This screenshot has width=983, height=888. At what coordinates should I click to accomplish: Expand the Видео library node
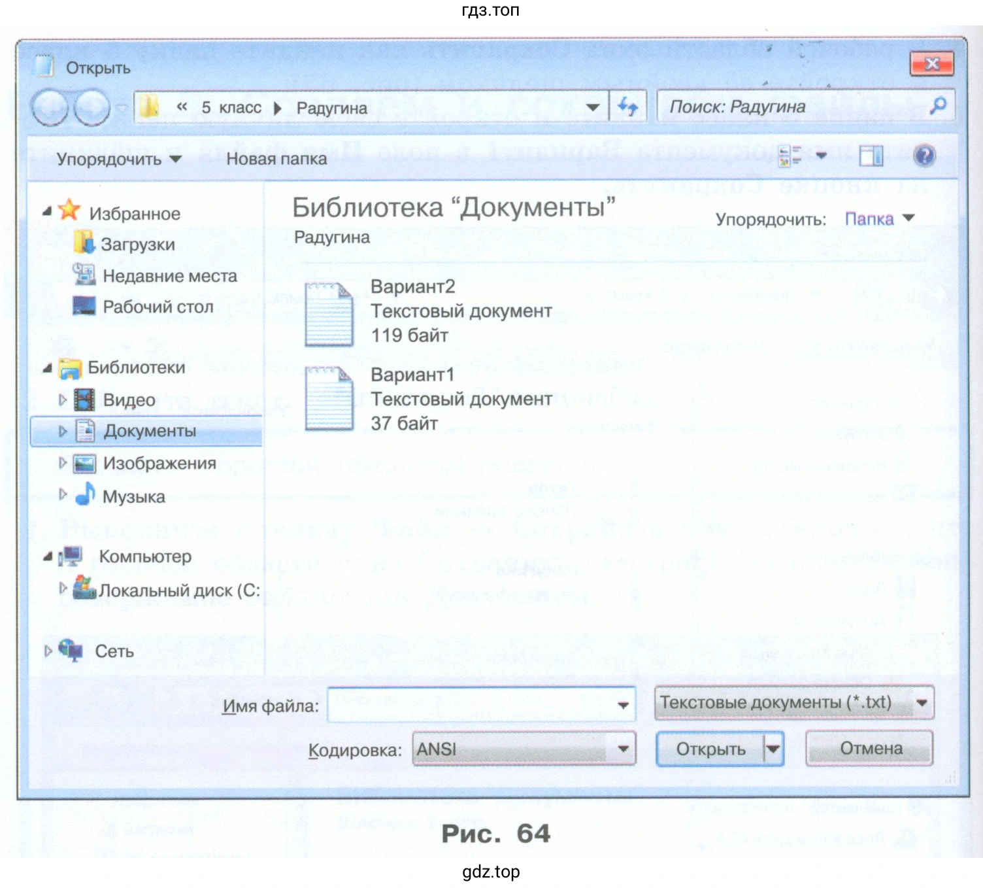(63, 400)
